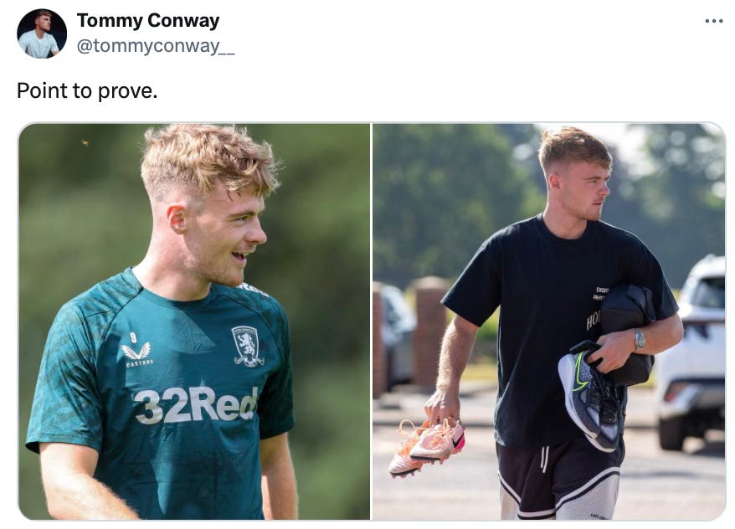Click the Middlesbrough club crest on the shirt

point(248,346)
